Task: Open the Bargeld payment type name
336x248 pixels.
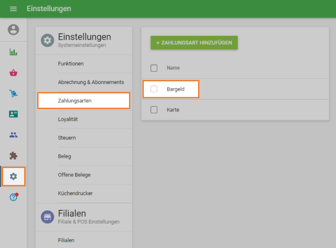Action: [176, 89]
